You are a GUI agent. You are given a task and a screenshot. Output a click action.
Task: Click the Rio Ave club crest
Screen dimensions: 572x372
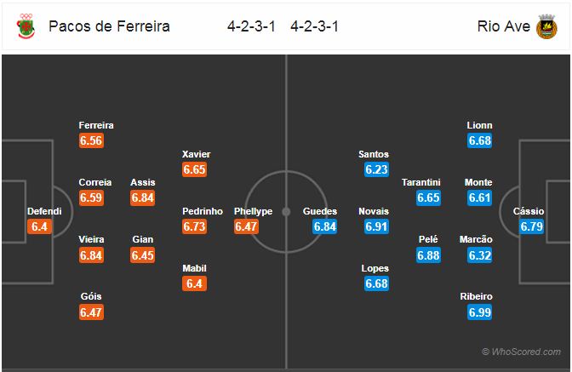coord(546,26)
